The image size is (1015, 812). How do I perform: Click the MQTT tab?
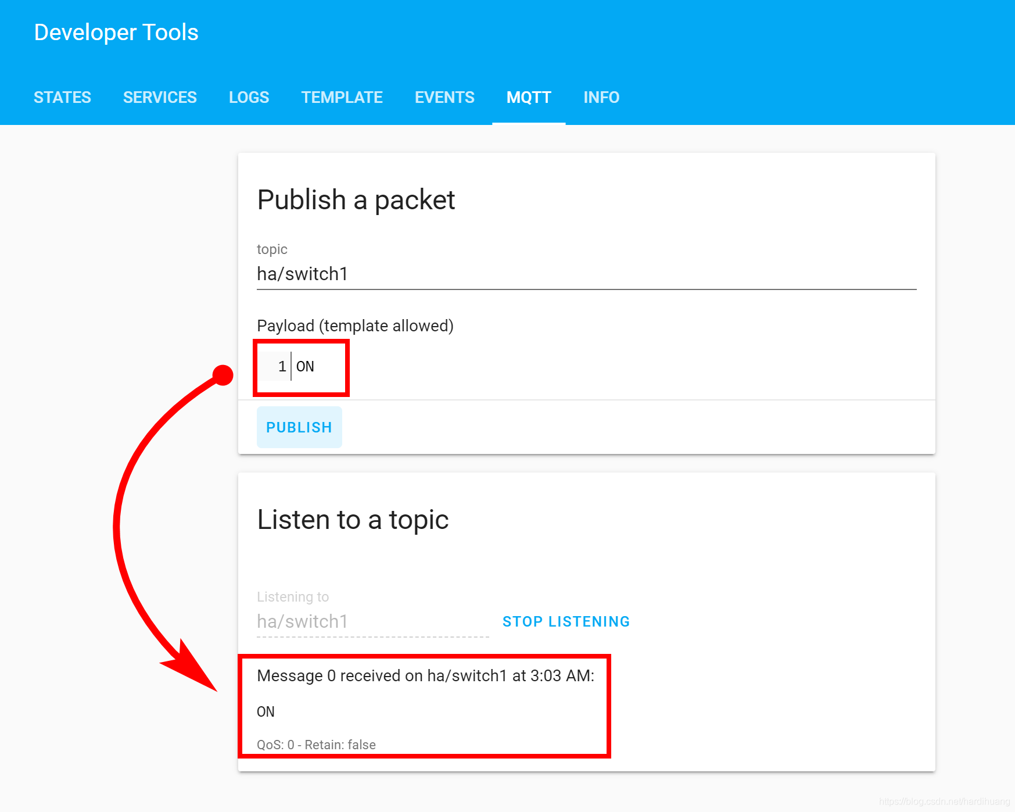click(x=529, y=97)
